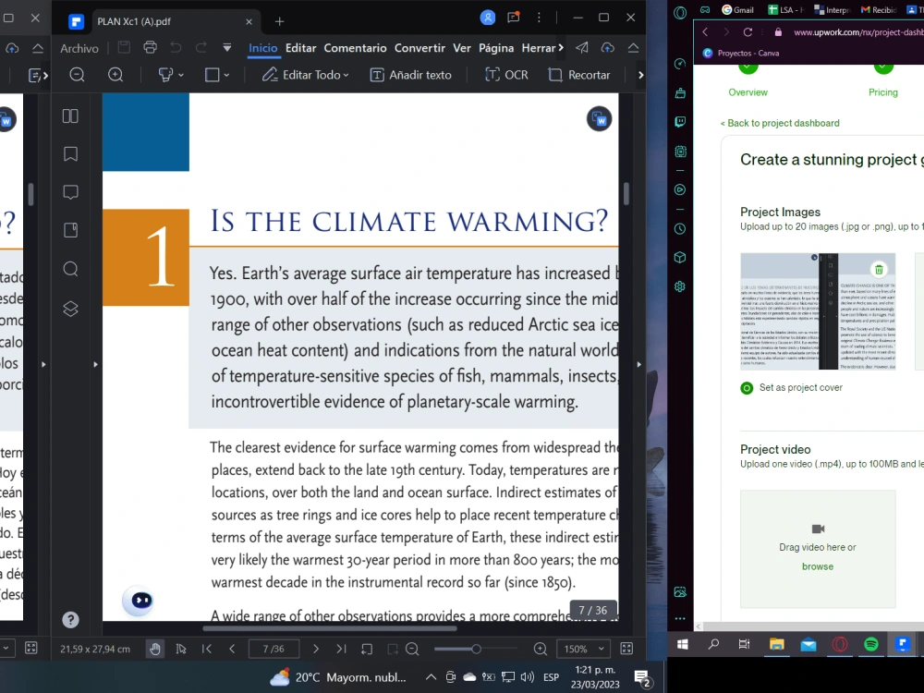Image resolution: width=924 pixels, height=693 pixels.
Task: Click the Recortar button
Action: click(579, 75)
